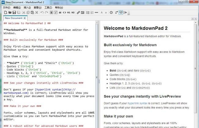Open a file using the folder icon
Screen dimensions: 199x128
coord(10,12)
